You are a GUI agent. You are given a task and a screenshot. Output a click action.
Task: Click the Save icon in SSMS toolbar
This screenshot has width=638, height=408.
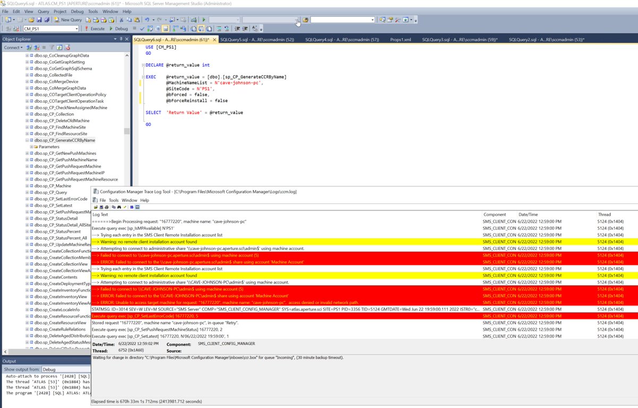(40, 20)
